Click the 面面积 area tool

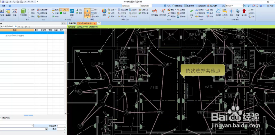[133, 10]
